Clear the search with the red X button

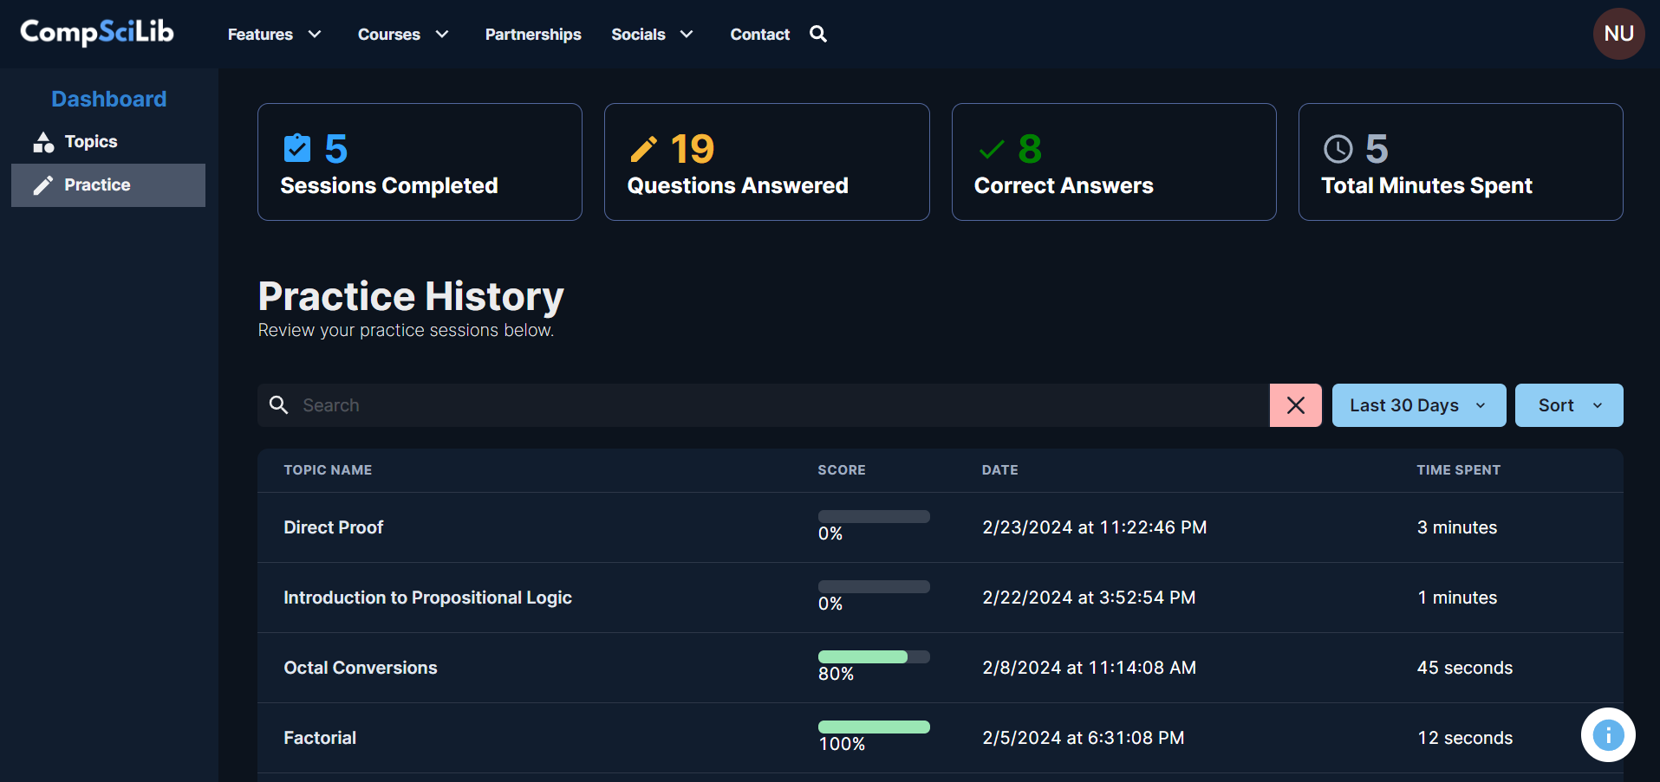[x=1295, y=405]
